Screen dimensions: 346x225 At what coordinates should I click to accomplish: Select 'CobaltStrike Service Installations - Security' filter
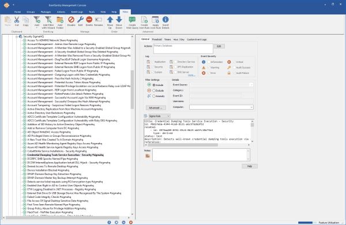[x=57, y=151]
